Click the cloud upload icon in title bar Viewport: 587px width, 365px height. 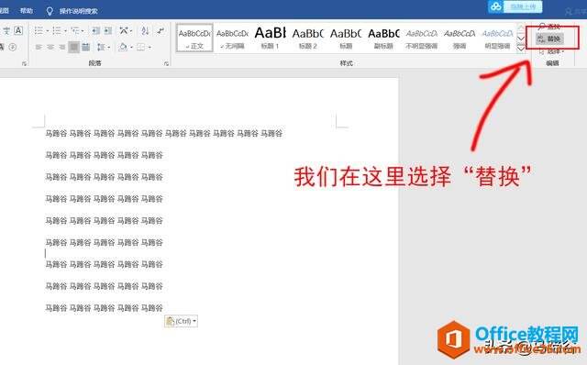[x=496, y=6]
